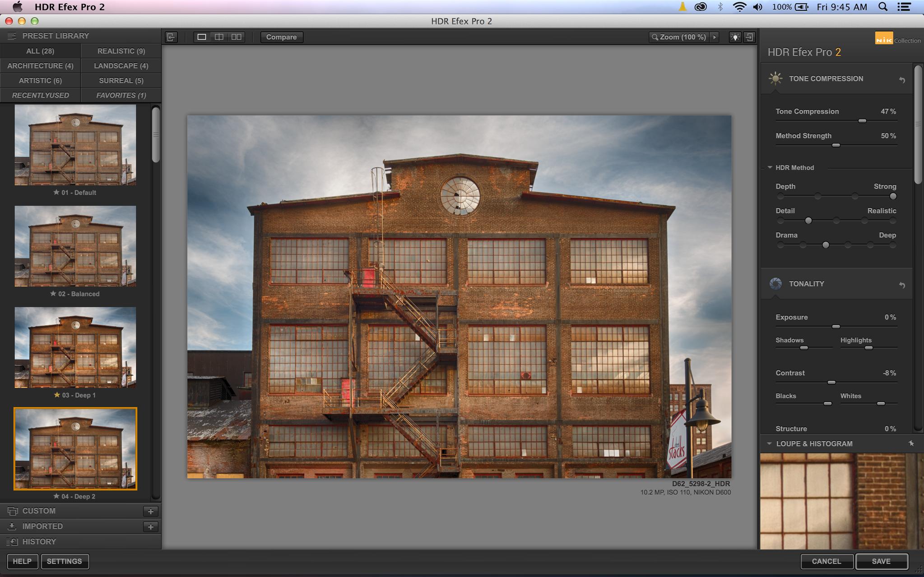
Task: Filter presets by Architecture (4)
Action: [40, 65]
